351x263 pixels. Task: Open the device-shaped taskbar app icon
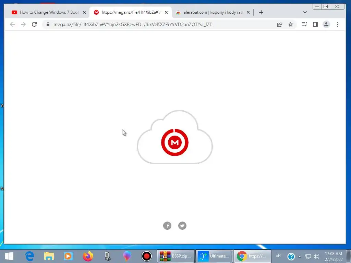click(108, 256)
